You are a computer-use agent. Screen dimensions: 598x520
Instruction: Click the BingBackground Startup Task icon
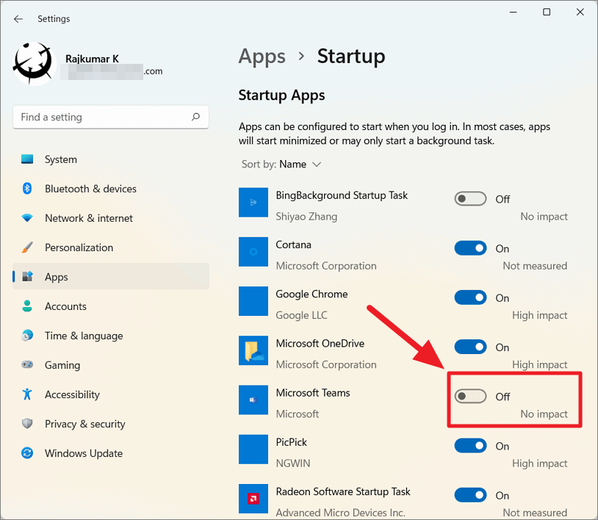pyautogui.click(x=253, y=202)
